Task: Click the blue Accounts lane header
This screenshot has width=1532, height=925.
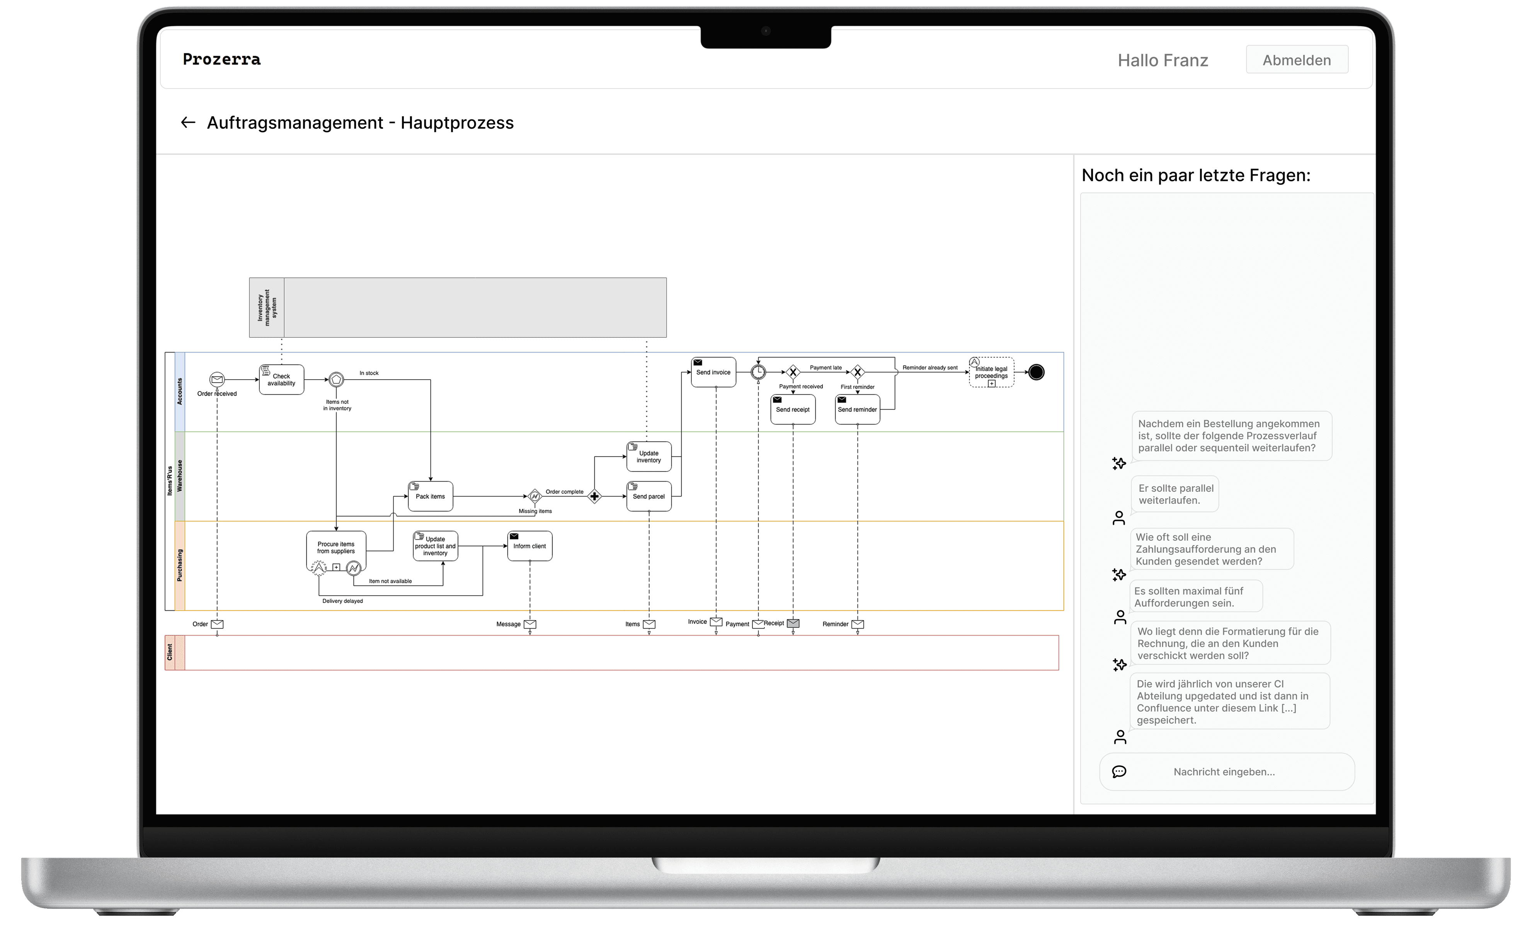Action: click(180, 392)
